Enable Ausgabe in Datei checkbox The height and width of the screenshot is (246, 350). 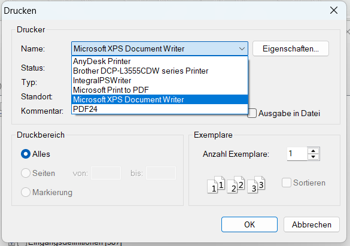tap(252, 113)
